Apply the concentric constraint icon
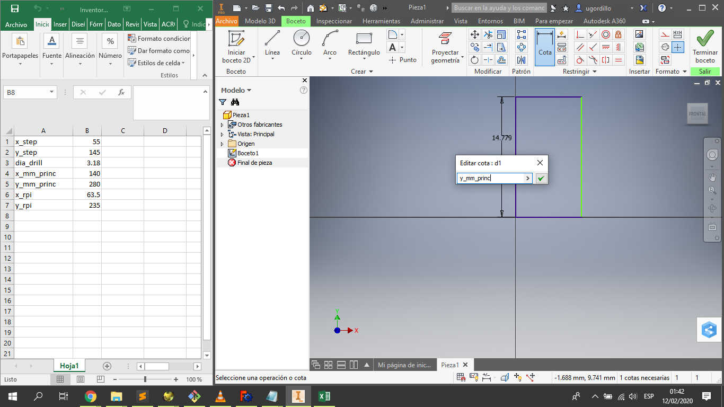724x407 pixels. [x=605, y=34]
